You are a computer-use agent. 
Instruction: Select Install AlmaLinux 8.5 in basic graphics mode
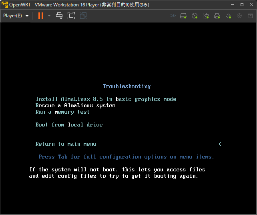(106, 99)
